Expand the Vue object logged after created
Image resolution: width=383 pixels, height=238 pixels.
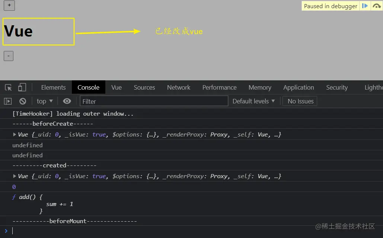point(15,176)
